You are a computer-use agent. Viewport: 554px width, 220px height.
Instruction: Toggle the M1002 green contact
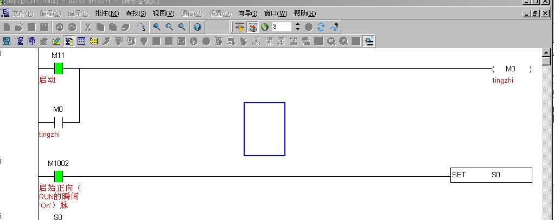pyautogui.click(x=59, y=176)
